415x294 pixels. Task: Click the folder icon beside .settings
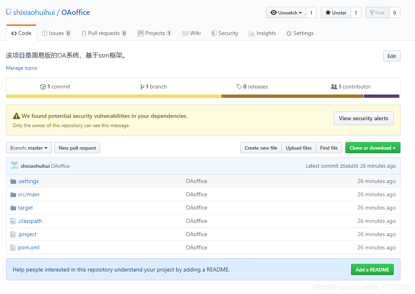[x=13, y=181]
